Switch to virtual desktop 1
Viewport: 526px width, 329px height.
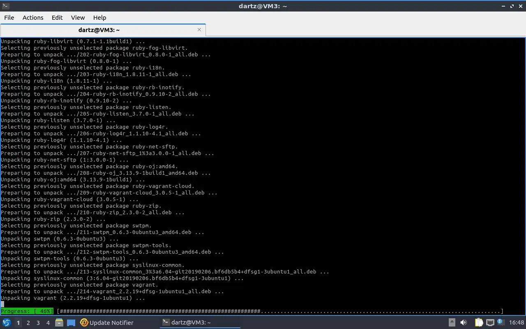click(18, 323)
